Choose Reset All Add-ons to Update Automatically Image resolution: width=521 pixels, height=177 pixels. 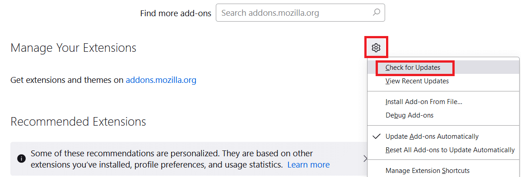click(x=450, y=150)
